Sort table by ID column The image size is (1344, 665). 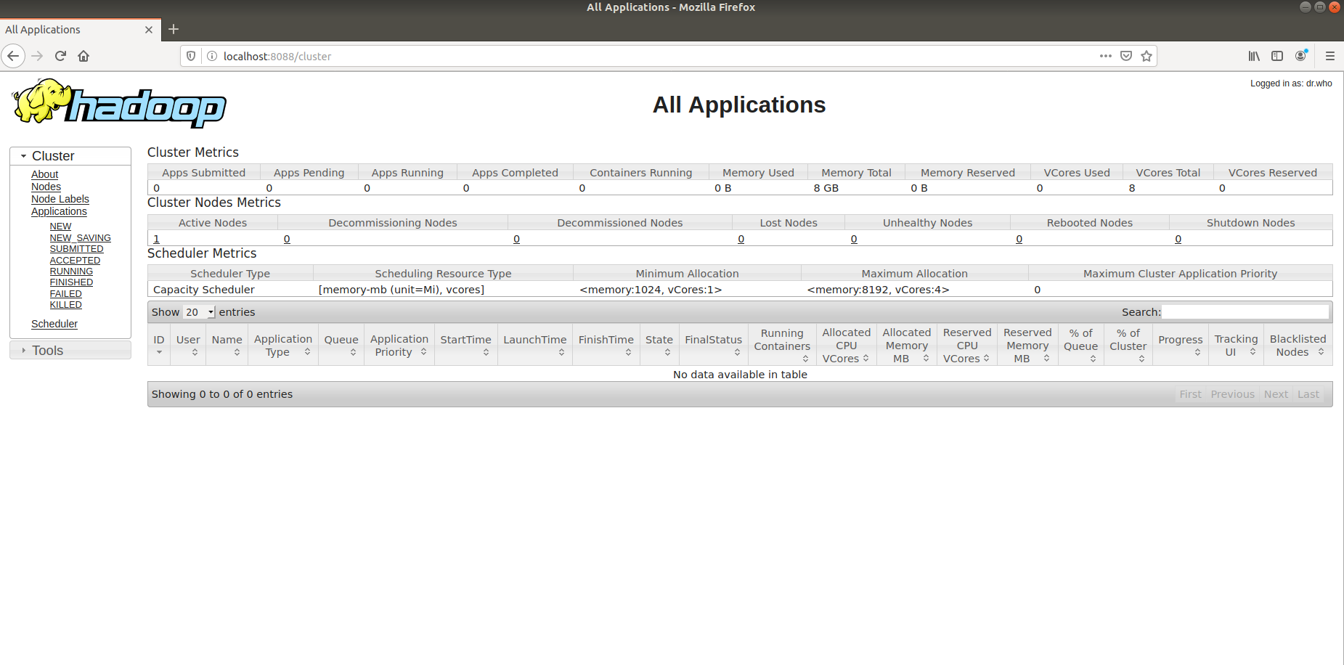click(x=159, y=345)
